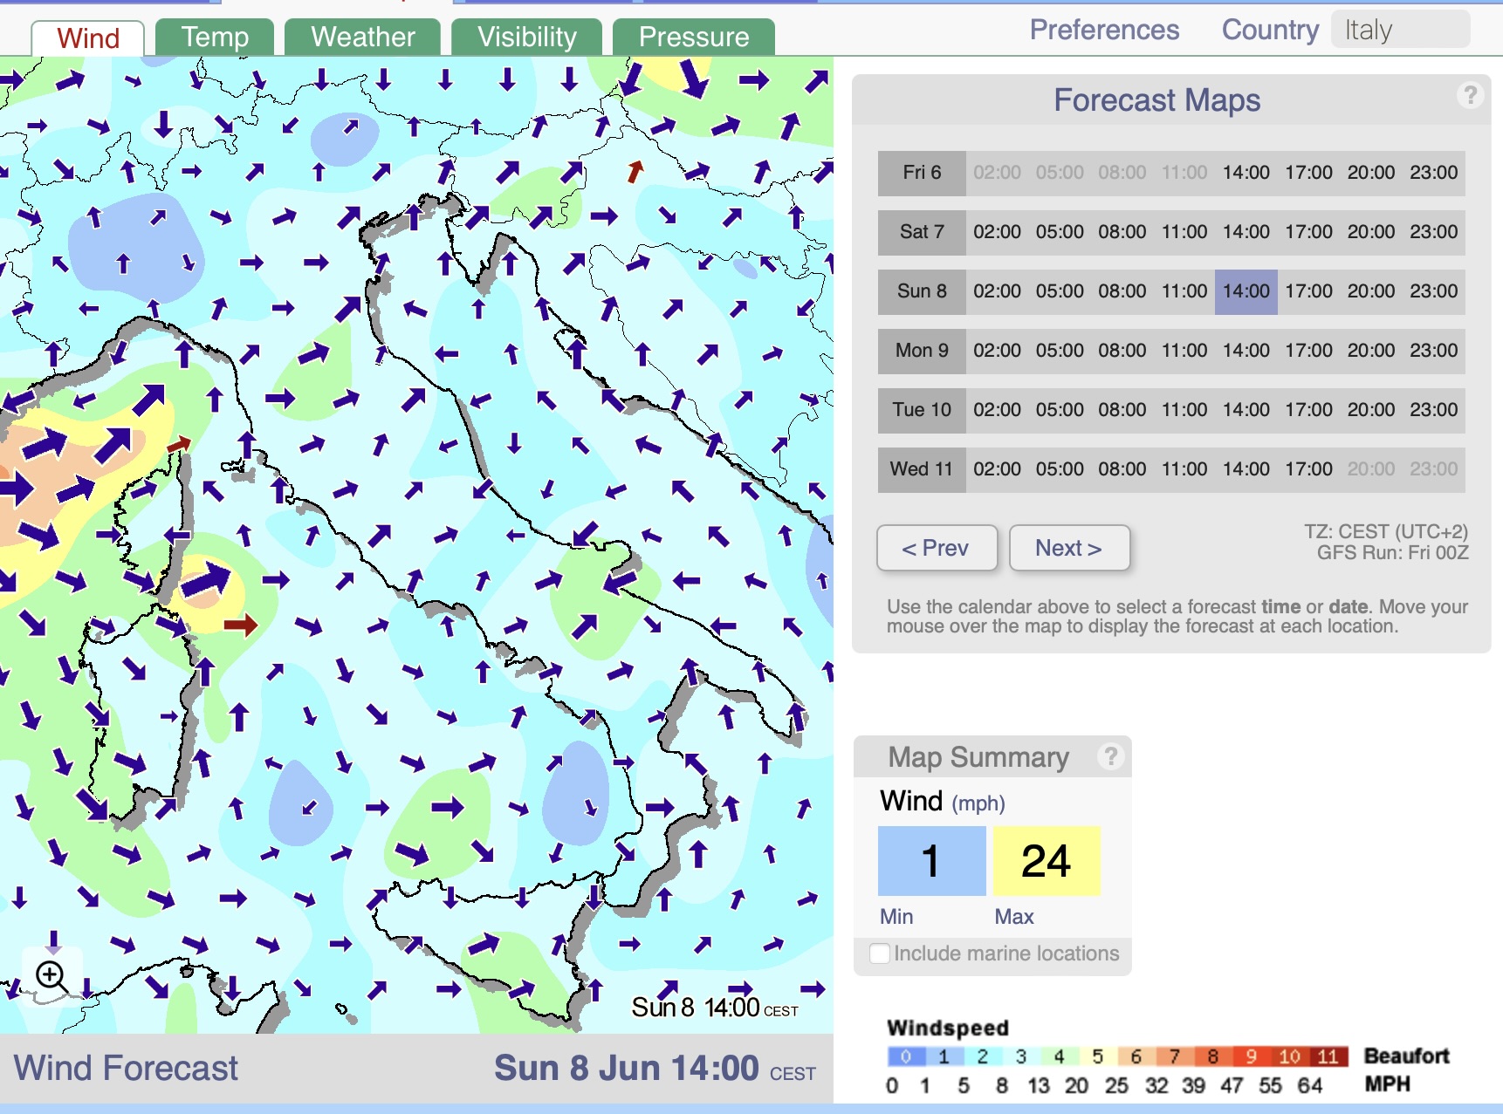Click the Map Summary heading
1503x1114 pixels.
978,757
